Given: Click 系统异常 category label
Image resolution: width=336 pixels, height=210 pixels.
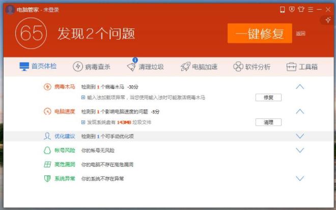Looking at the screenshot, I should point(65,178).
